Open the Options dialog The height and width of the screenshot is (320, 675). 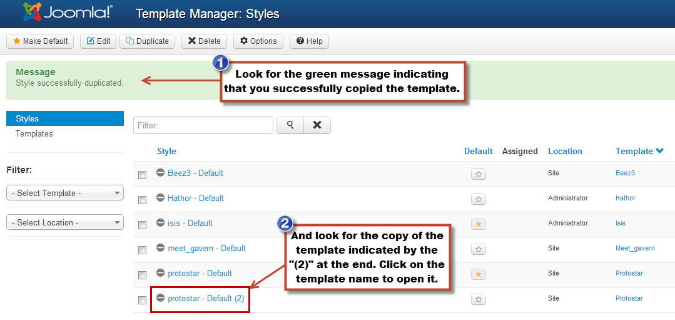coord(258,41)
